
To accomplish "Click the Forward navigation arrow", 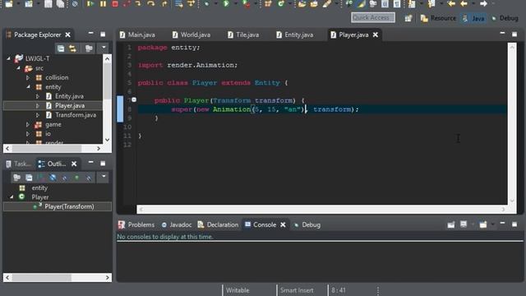I will (483, 4).
